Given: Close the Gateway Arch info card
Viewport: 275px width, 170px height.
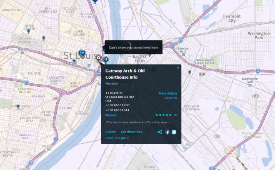Looking at the screenshot, I should click(x=178, y=67).
